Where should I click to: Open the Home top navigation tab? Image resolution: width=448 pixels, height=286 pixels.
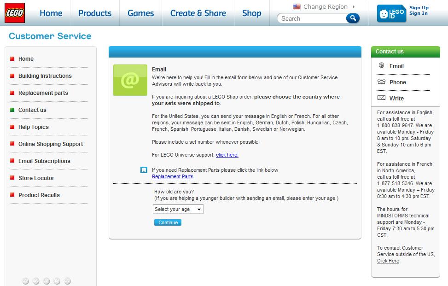pos(51,13)
